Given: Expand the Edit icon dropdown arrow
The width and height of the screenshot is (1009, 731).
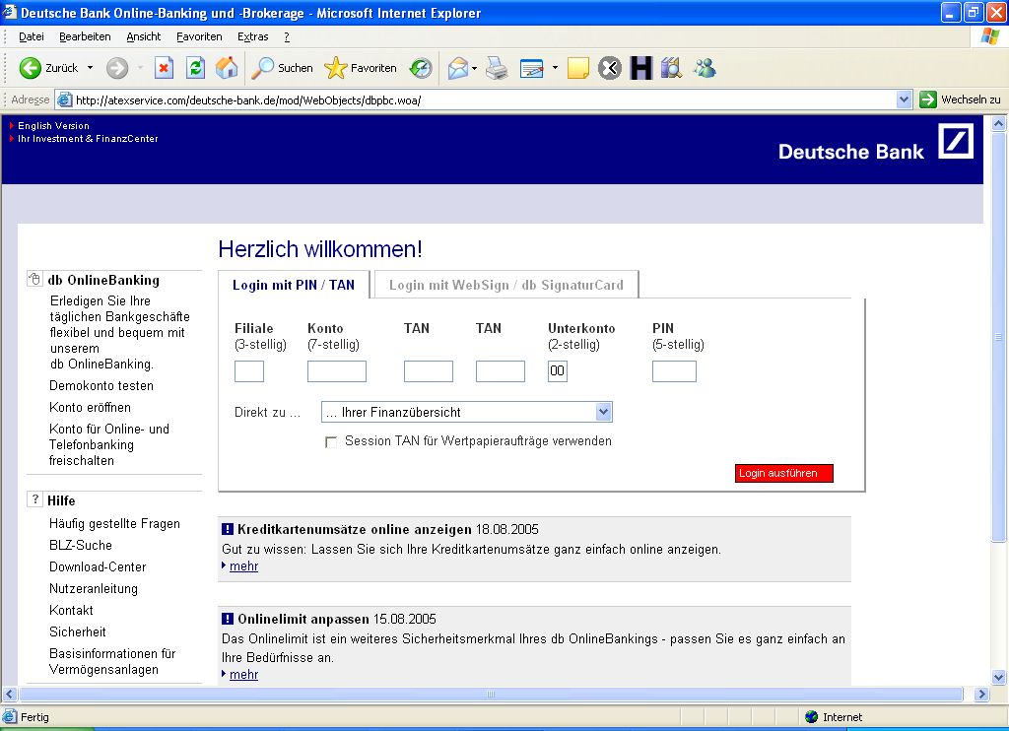Looking at the screenshot, I should (x=555, y=68).
